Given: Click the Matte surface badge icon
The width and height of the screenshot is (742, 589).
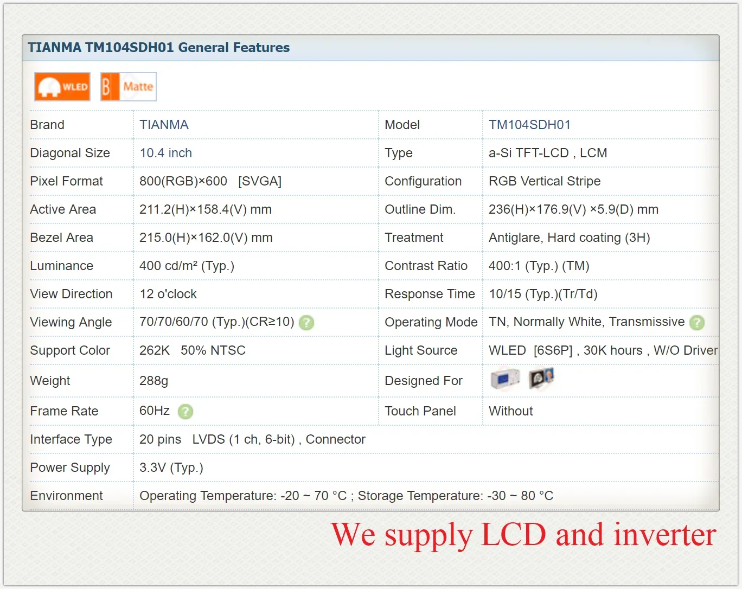Looking at the screenshot, I should point(128,86).
